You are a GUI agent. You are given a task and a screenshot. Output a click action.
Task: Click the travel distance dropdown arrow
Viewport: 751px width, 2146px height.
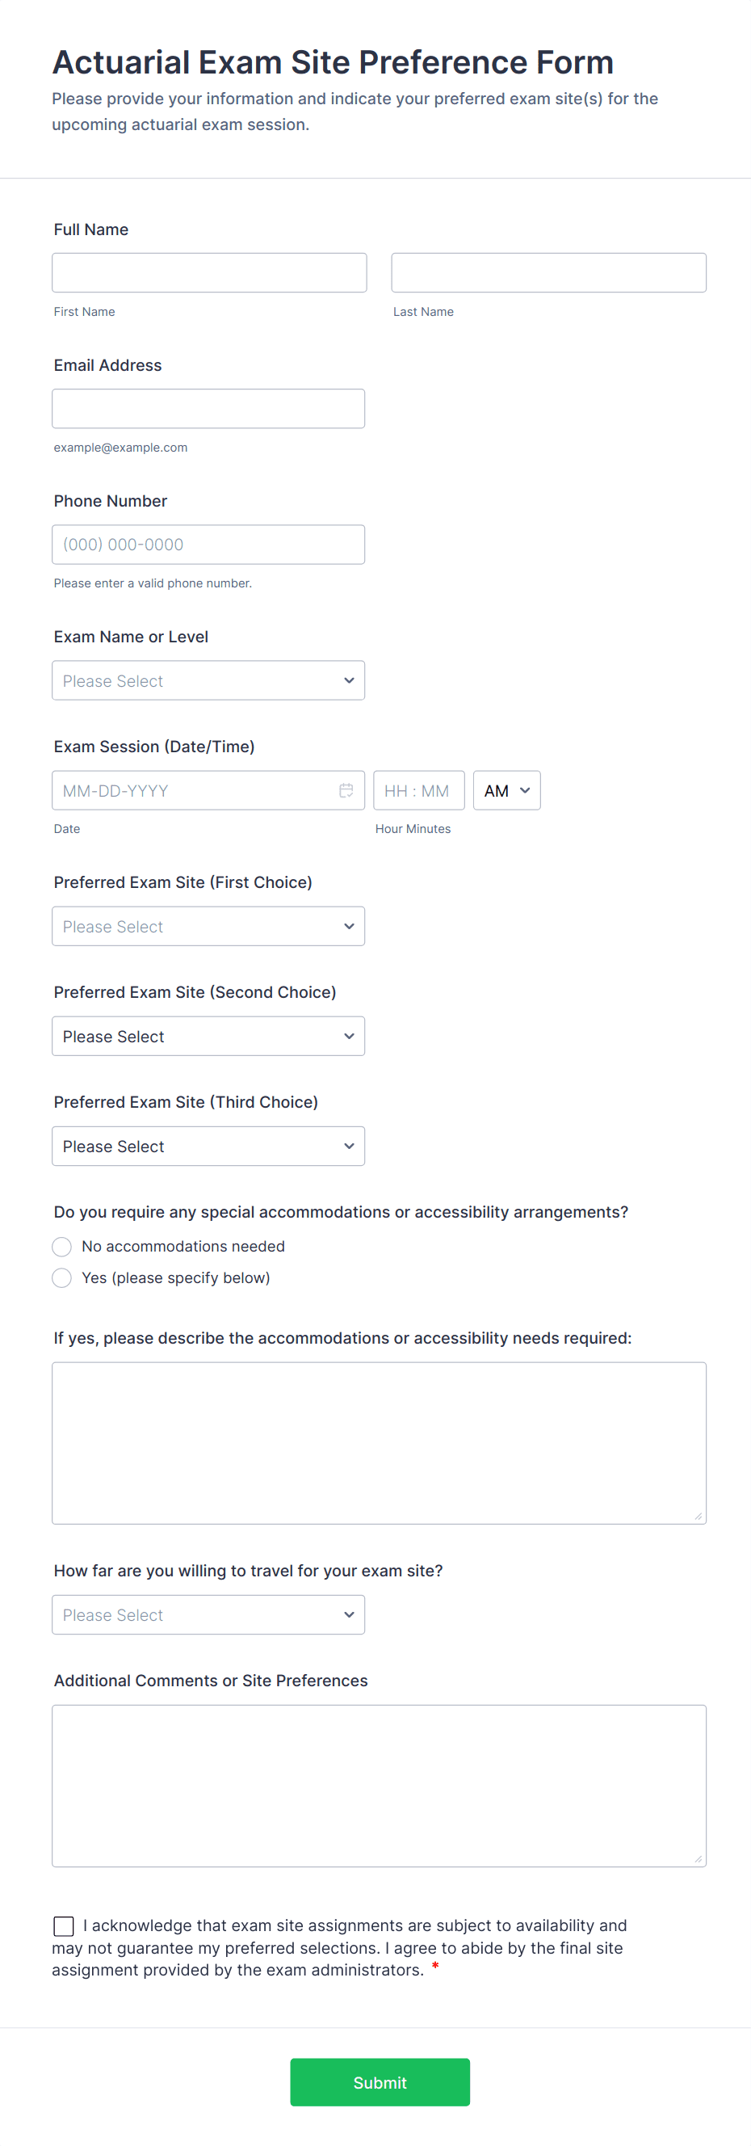[349, 1614]
